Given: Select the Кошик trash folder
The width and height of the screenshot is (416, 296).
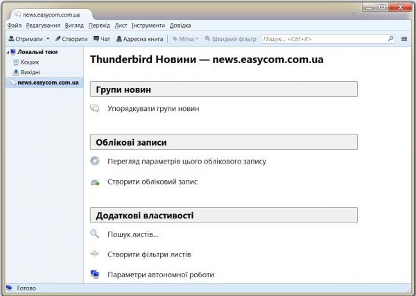Looking at the screenshot, I should [x=30, y=62].
